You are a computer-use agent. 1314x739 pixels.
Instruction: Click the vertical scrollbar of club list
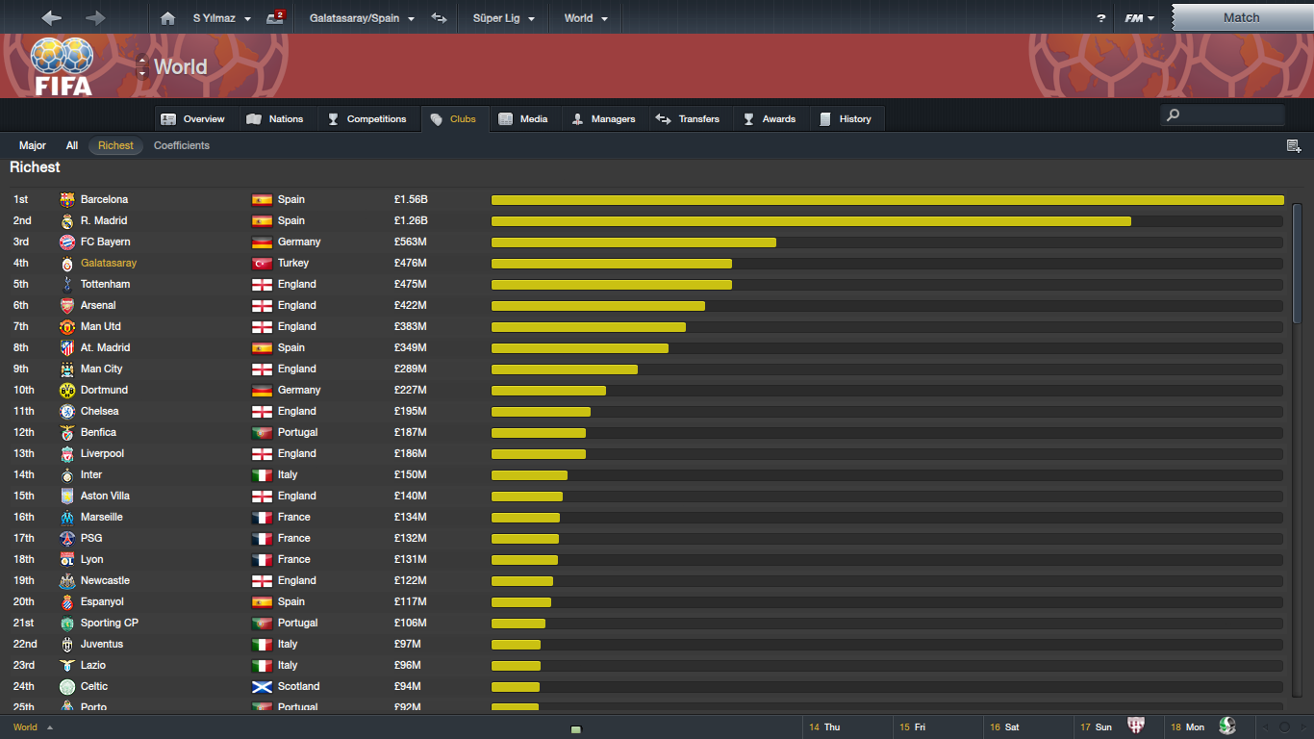1298,264
